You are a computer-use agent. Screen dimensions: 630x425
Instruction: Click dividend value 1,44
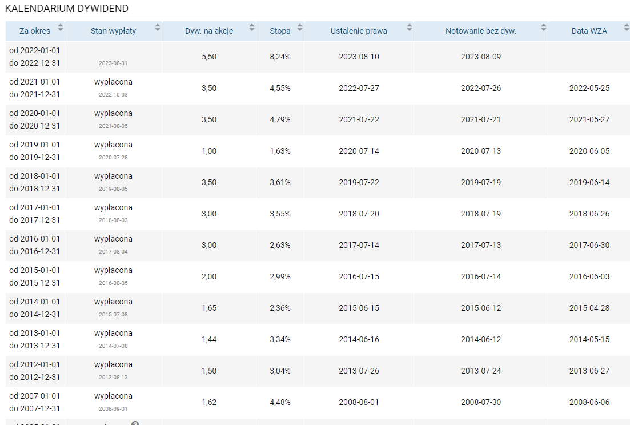(209, 339)
